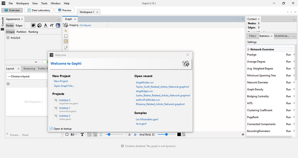This screenshot has height=158, width=298.
Task: Run the PageRank statistic
Action: click(x=288, y=117)
